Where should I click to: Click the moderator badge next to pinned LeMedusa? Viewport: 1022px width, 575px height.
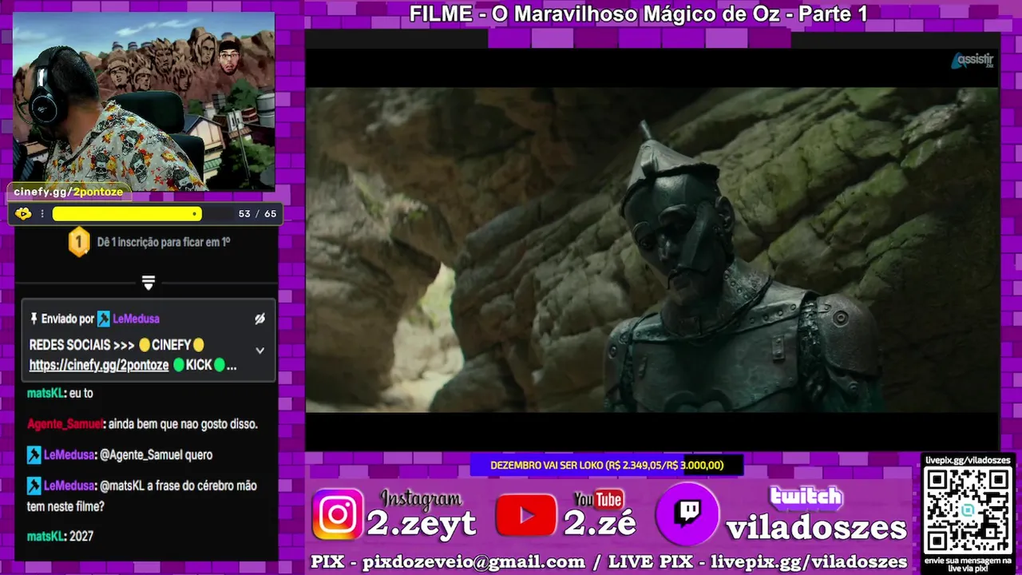tap(104, 319)
